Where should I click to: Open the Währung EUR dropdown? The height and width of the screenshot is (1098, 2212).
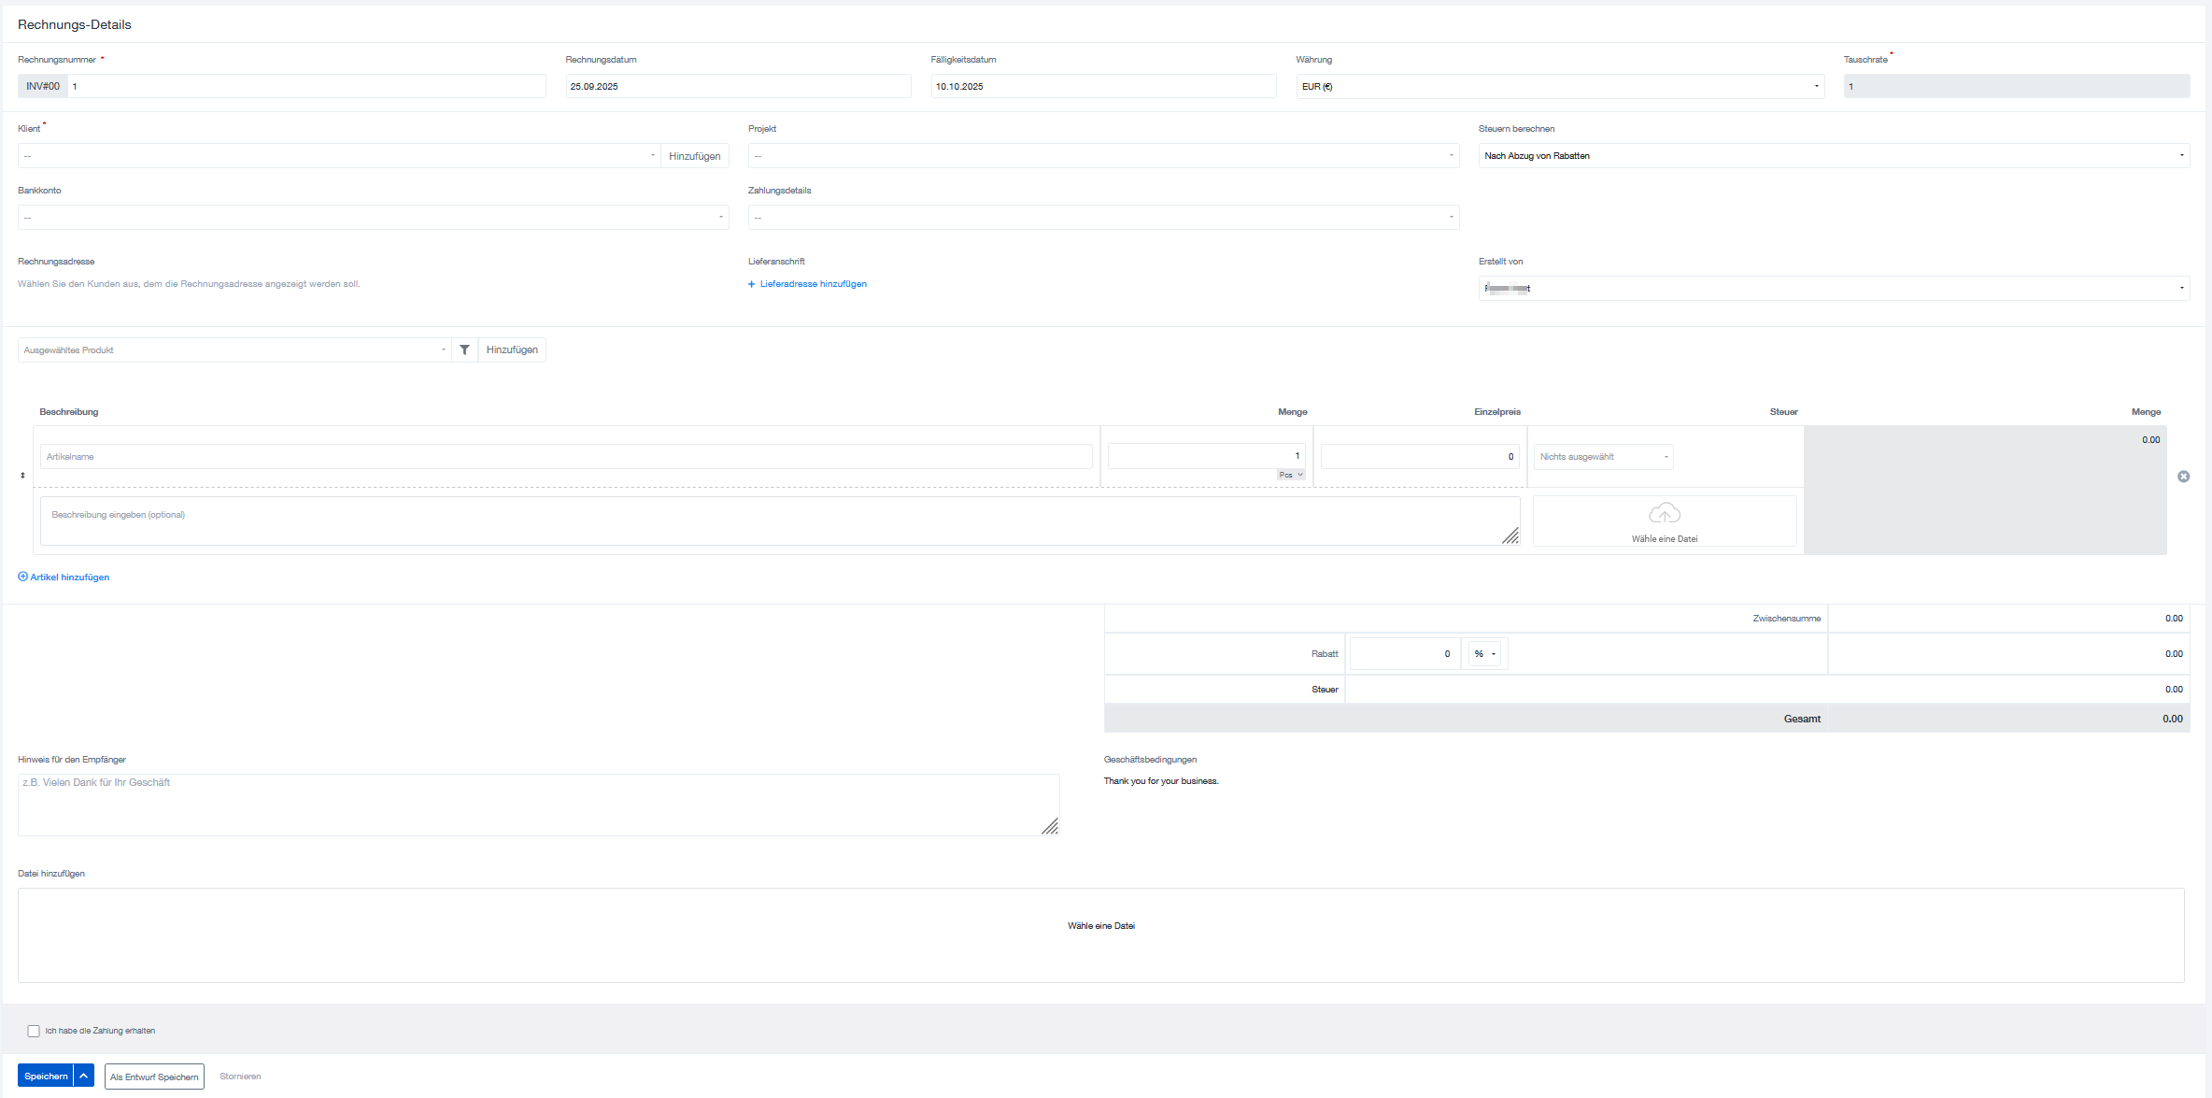[1559, 86]
